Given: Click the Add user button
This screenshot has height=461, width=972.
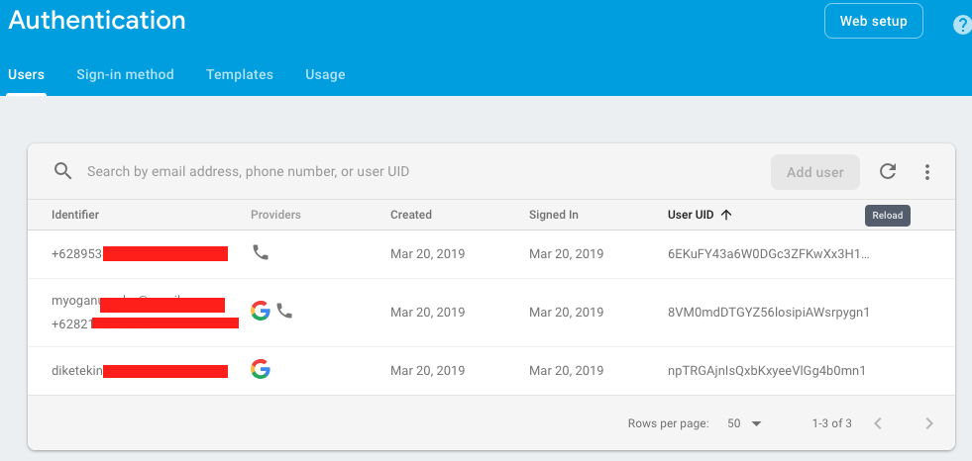Looking at the screenshot, I should point(814,172).
